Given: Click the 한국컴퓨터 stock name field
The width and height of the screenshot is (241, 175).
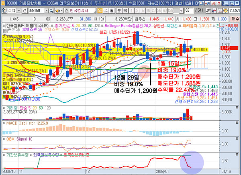Looking at the screenshot, I should pos(82,10).
